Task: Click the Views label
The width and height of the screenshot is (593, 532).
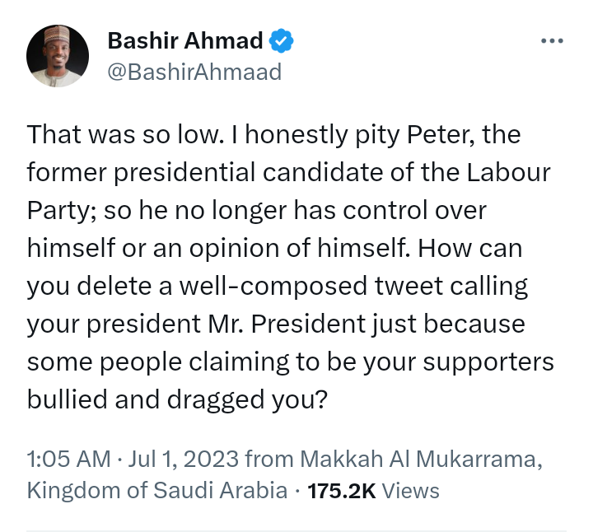Action: pos(410,492)
